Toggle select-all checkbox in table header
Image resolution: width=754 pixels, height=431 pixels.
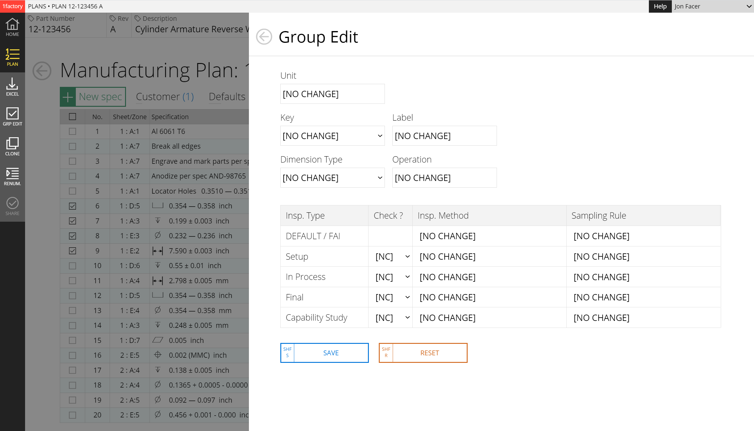(x=72, y=117)
